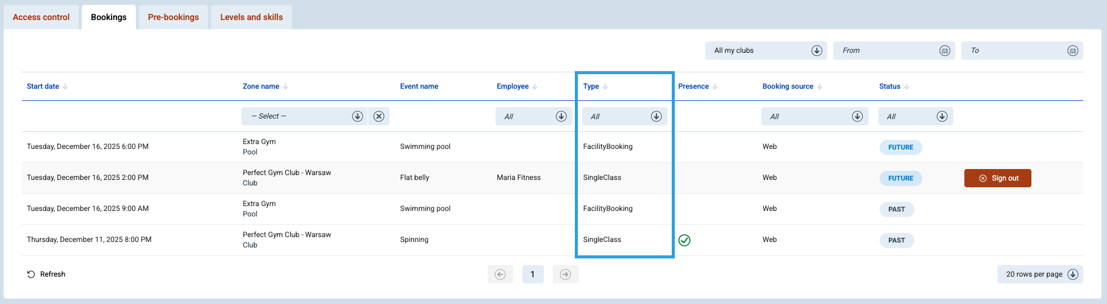Sign out of the Flat belly class
Viewport: 1107px width, 304px height.
[997, 178]
